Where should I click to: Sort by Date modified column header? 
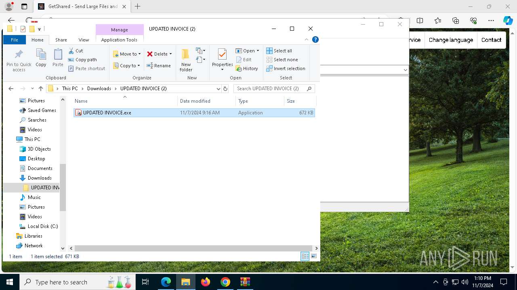click(x=206, y=101)
